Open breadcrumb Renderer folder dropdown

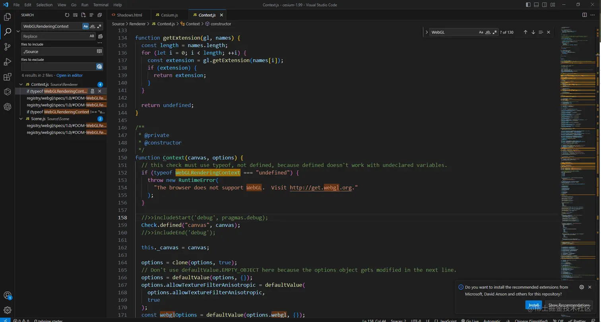pos(138,24)
